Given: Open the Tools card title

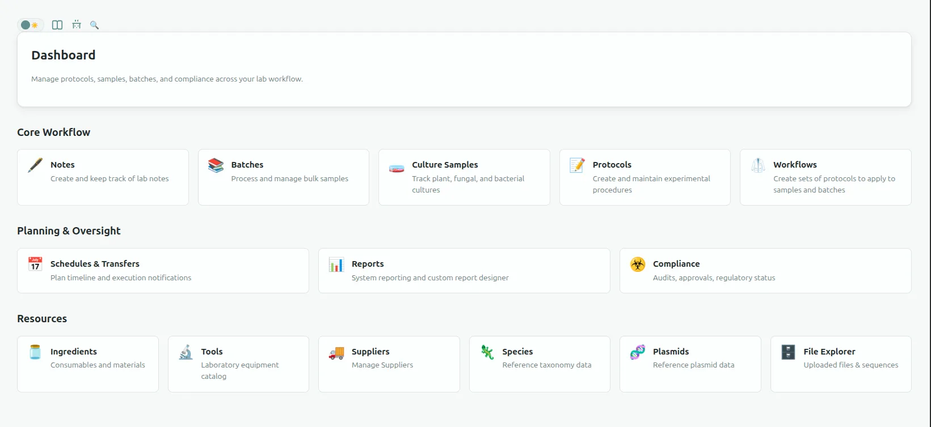Looking at the screenshot, I should (x=212, y=352).
